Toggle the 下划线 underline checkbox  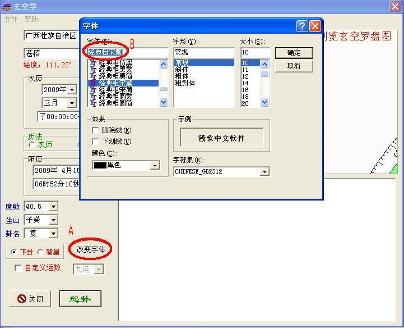[x=96, y=142]
